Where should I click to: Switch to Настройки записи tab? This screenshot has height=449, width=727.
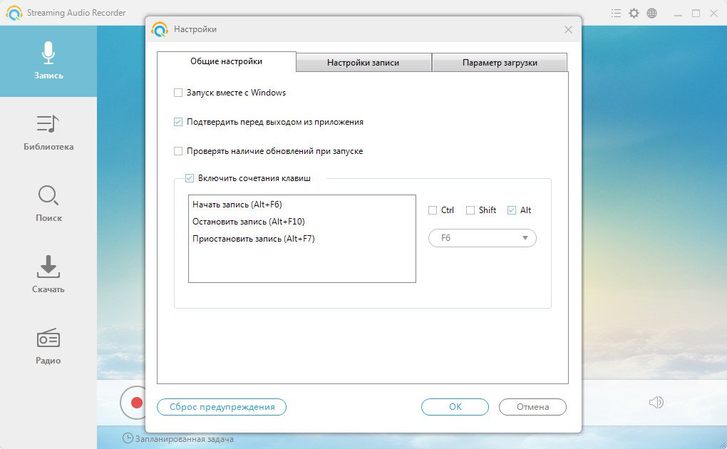[x=363, y=63]
